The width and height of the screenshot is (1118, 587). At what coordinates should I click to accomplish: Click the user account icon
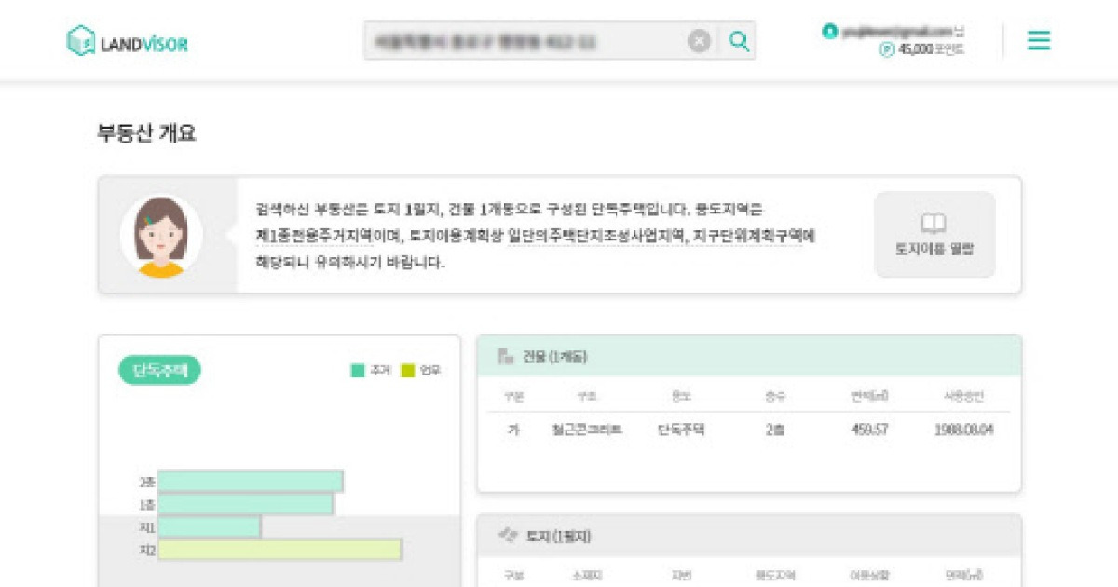click(829, 31)
